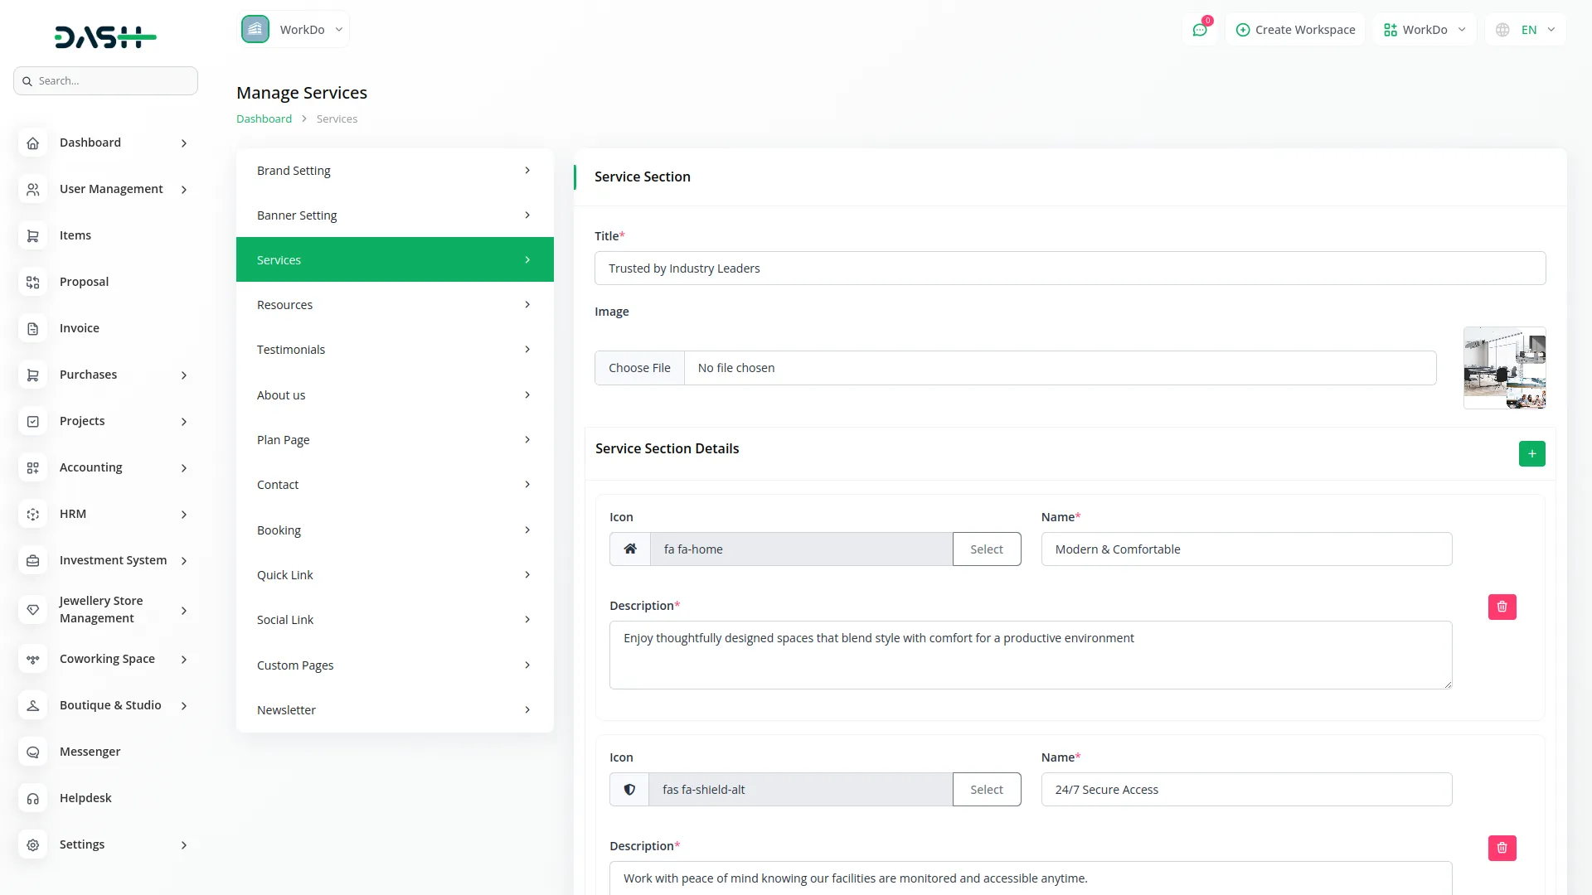Click the Dashboard breadcrumb link

click(x=264, y=119)
